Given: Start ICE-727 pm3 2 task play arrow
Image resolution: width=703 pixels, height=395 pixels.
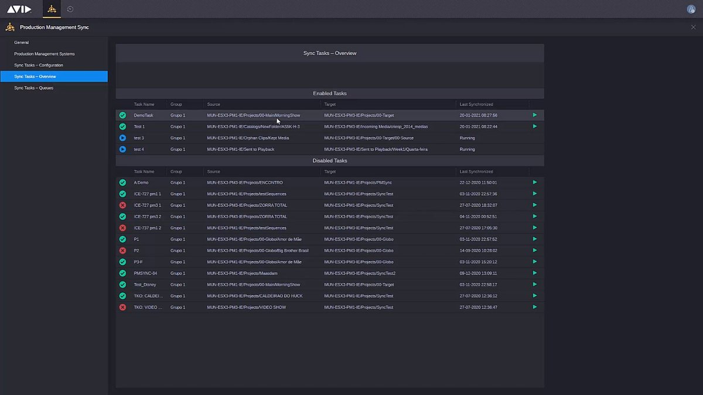Looking at the screenshot, I should [535, 216].
